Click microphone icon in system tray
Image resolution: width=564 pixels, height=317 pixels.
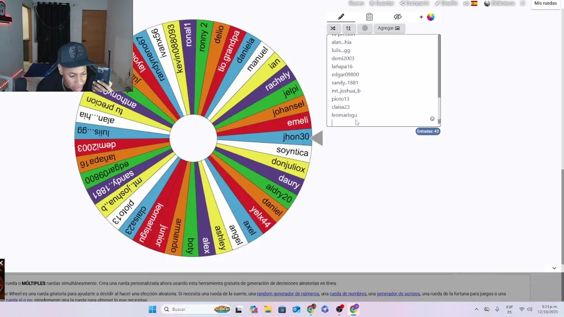pyautogui.click(x=497, y=309)
